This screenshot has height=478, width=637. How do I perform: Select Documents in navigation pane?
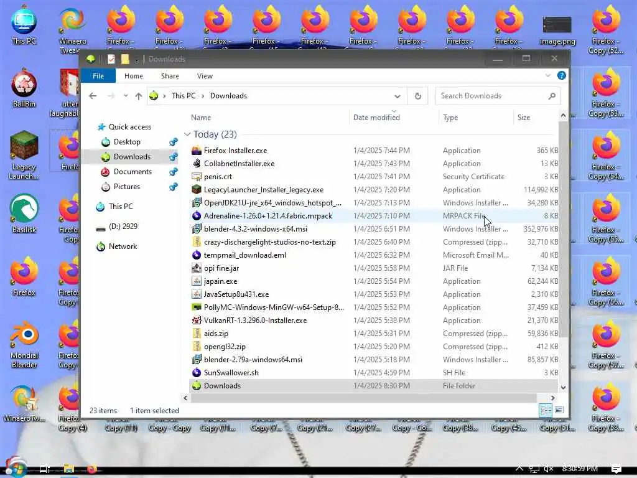click(133, 172)
